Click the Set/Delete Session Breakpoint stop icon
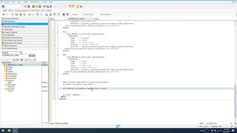237x133 pixels. pos(64,14)
